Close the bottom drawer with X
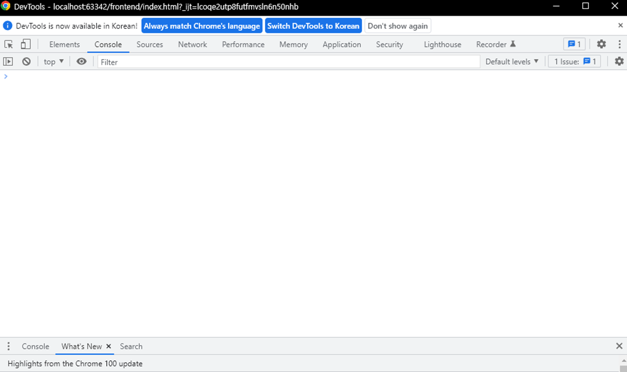This screenshot has height=372, width=627. click(x=619, y=346)
